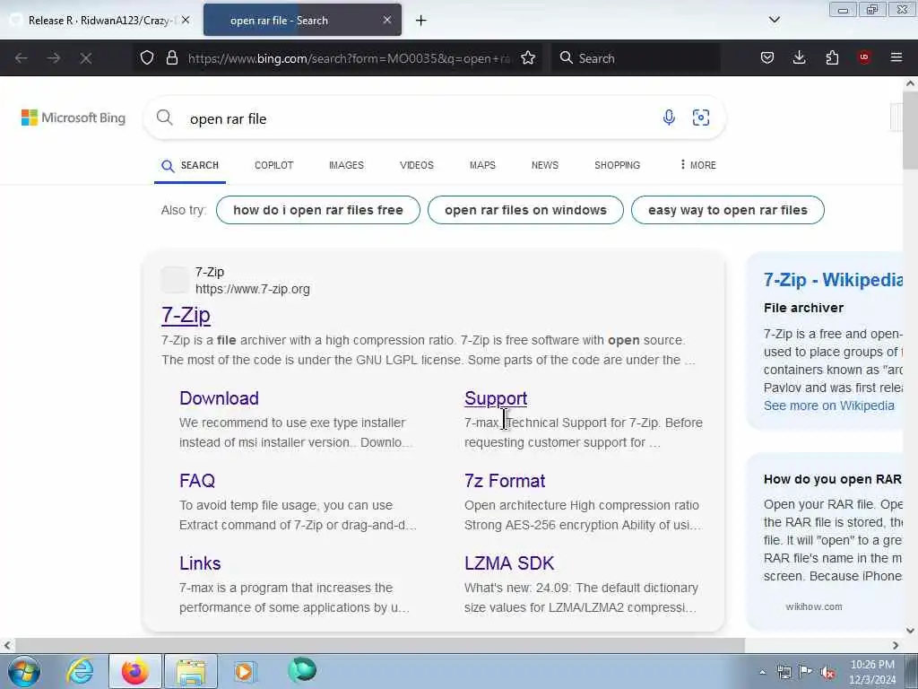This screenshot has width=918, height=689.
Task: Open the LZMA SDK sublink
Action: [509, 563]
